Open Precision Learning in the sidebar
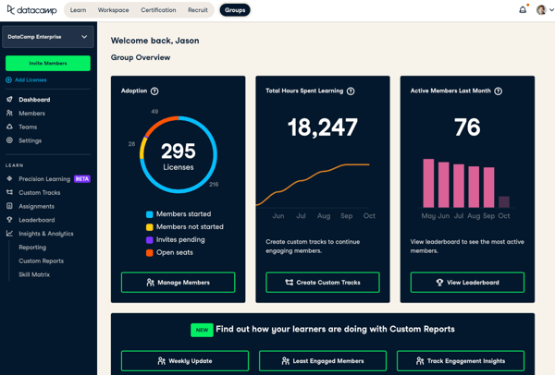This screenshot has width=555, height=375. [44, 179]
